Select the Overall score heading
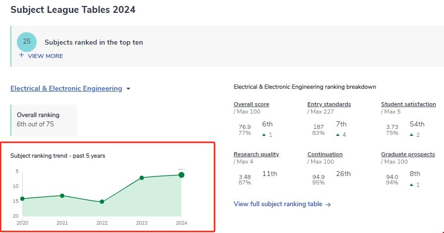Screen dimensions: 444x233 (251, 104)
